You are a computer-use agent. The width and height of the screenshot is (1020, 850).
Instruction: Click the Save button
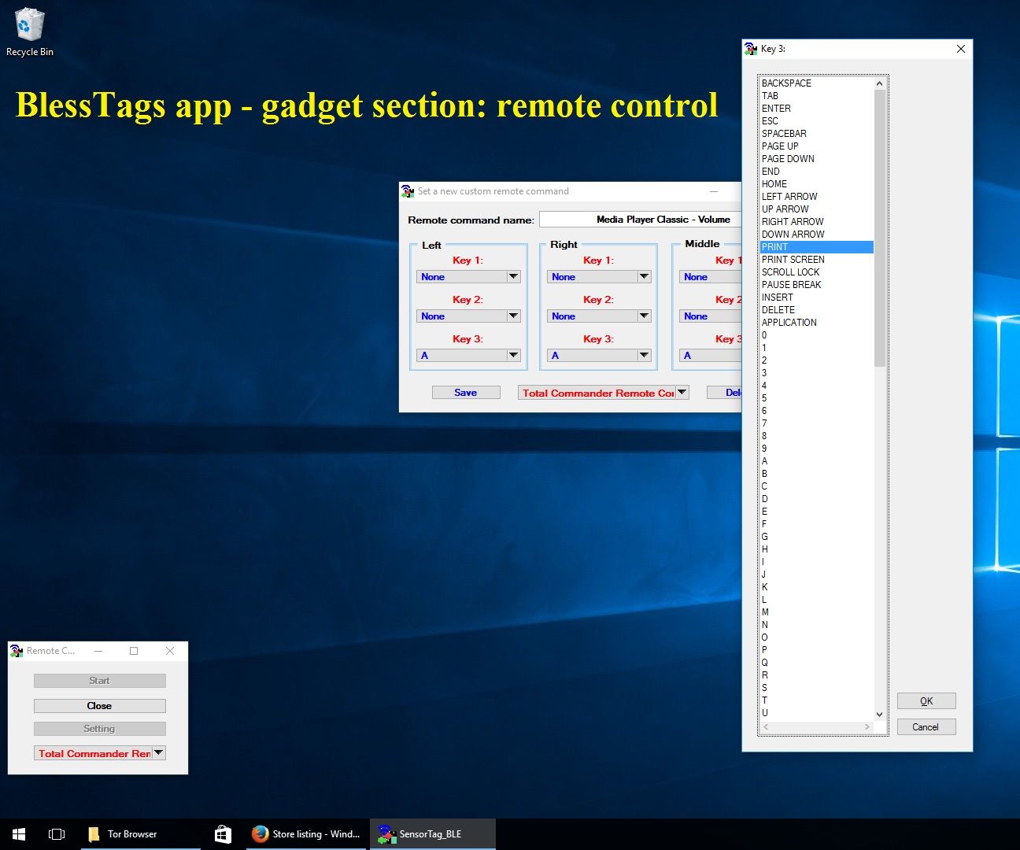465,392
